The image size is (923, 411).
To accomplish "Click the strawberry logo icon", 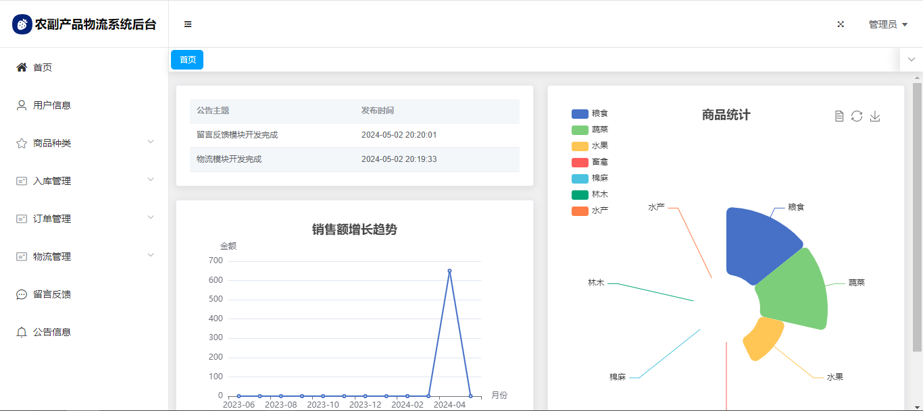I will click(22, 24).
